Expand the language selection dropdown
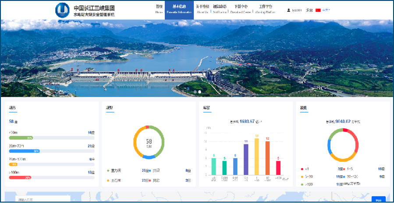394x203 pixels. tap(327, 10)
